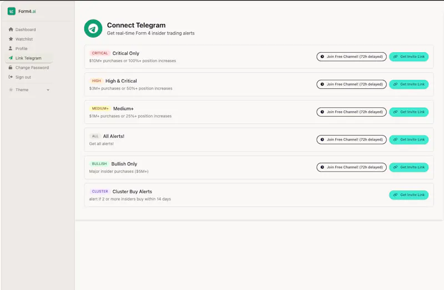444x290 pixels.
Task: Click the Sign out arrow icon
Action: click(x=11, y=77)
